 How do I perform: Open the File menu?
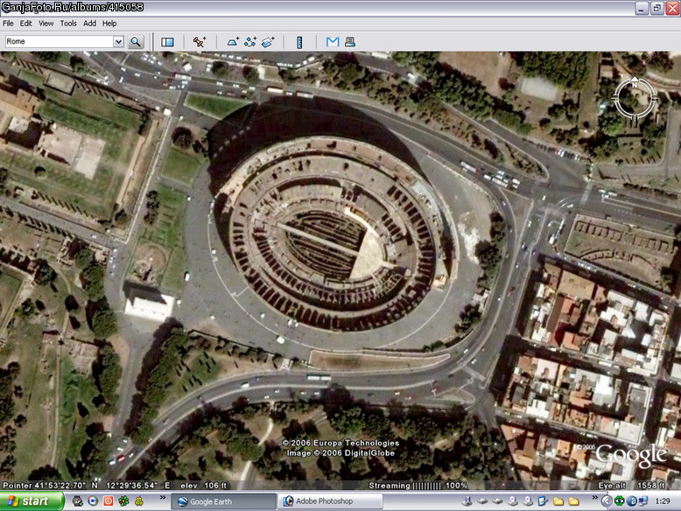click(8, 24)
